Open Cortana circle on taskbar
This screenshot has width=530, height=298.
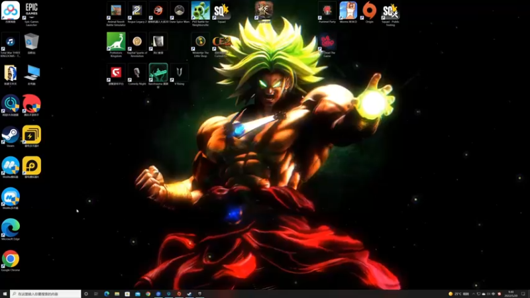click(x=86, y=294)
